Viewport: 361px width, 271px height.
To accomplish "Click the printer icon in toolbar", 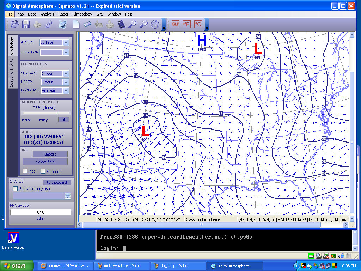I will tap(37, 24).
